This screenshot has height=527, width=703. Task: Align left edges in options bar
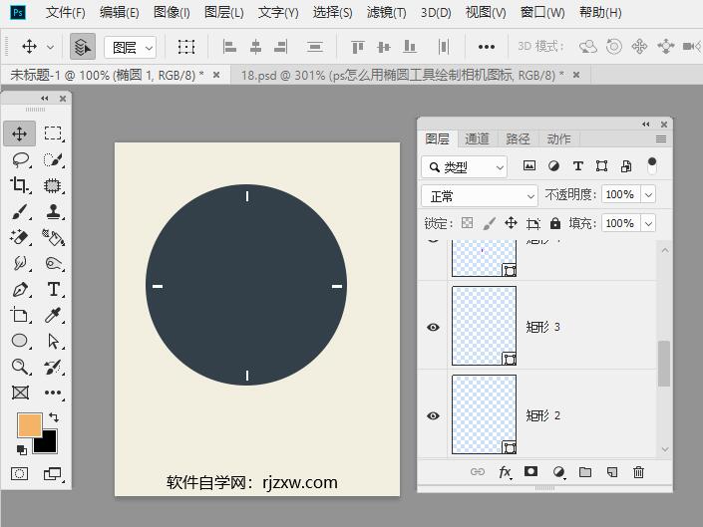(229, 47)
